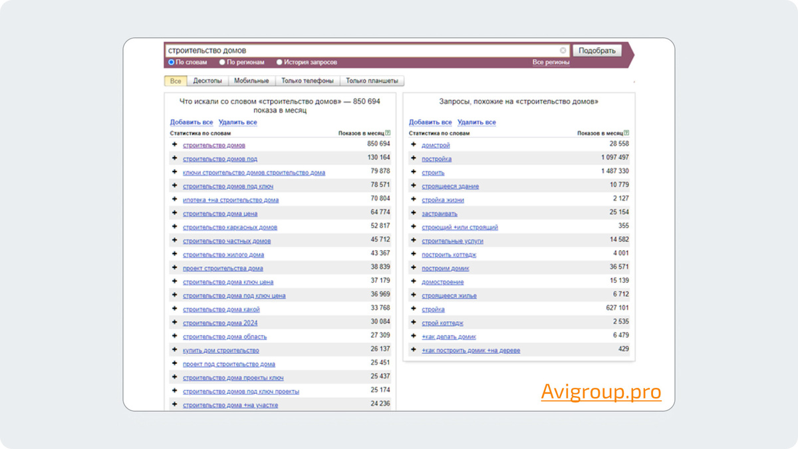Open the query 'строительство дома ключ цена'
Image resolution: width=798 pixels, height=449 pixels.
point(228,282)
